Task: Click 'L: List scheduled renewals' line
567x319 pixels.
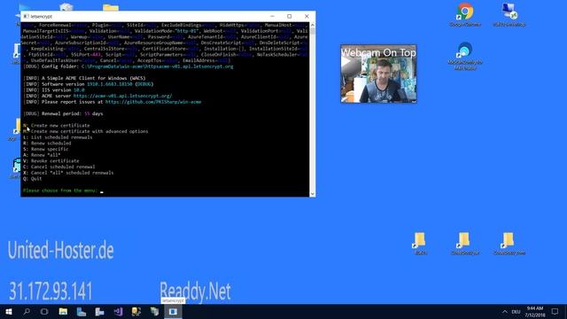Action: click(58, 137)
